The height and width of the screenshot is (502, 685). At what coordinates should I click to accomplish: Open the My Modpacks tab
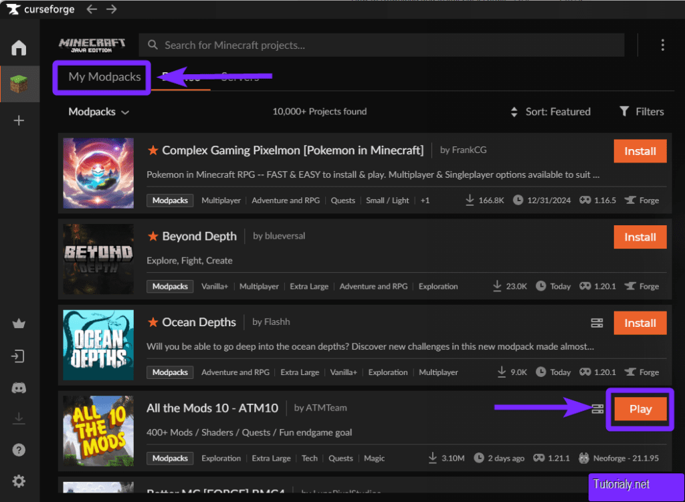point(104,77)
